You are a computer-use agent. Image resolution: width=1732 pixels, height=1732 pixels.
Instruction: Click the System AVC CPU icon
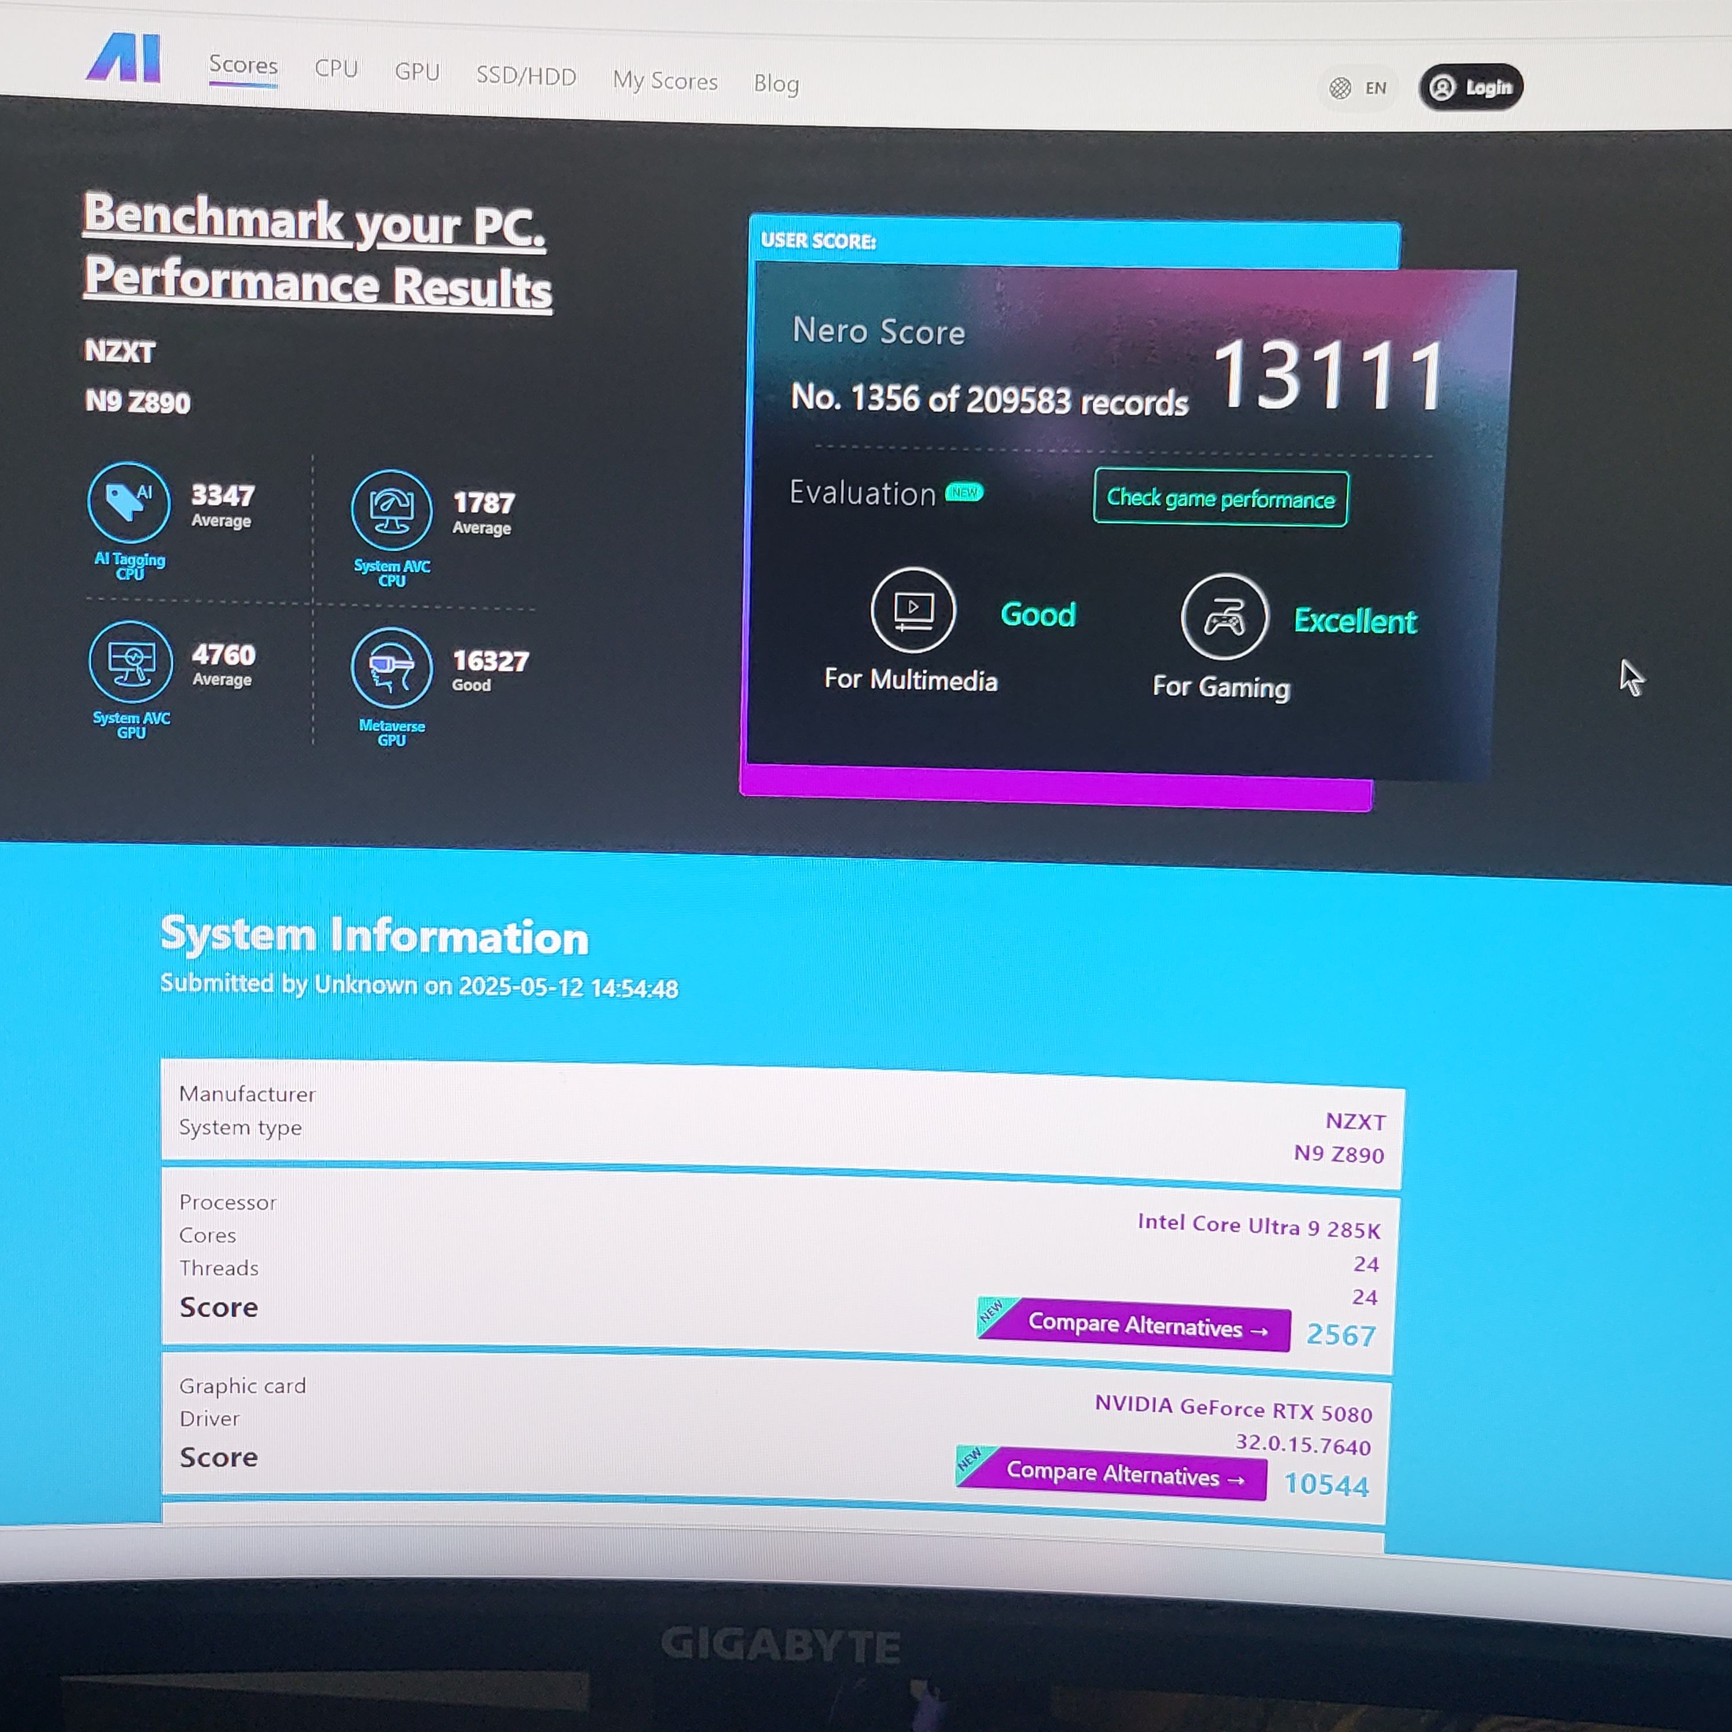392,510
